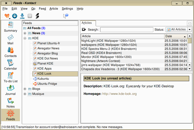Open the Go menu
Screen dimensions: 194x130
pos(33,9)
